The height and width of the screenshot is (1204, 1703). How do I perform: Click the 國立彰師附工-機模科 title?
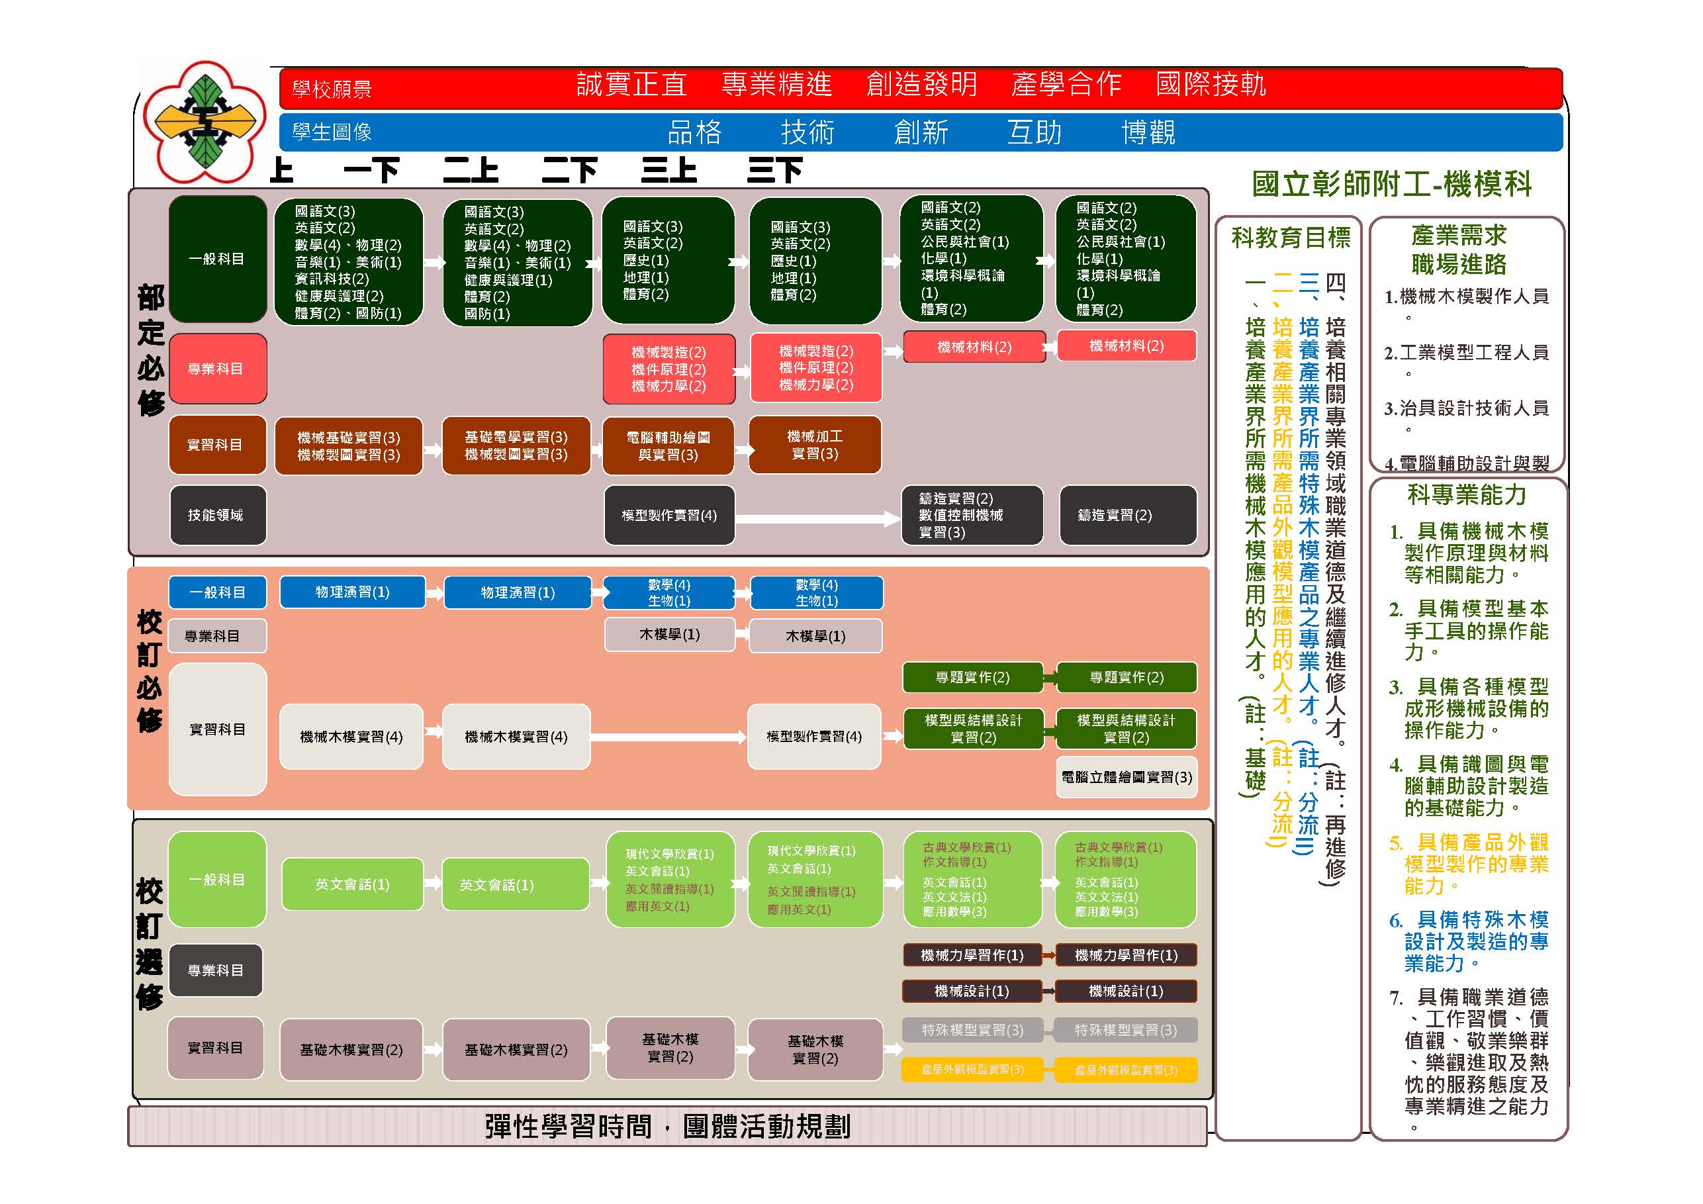click(x=1391, y=184)
